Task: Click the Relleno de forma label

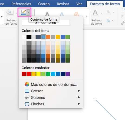Action: tap(11, 22)
